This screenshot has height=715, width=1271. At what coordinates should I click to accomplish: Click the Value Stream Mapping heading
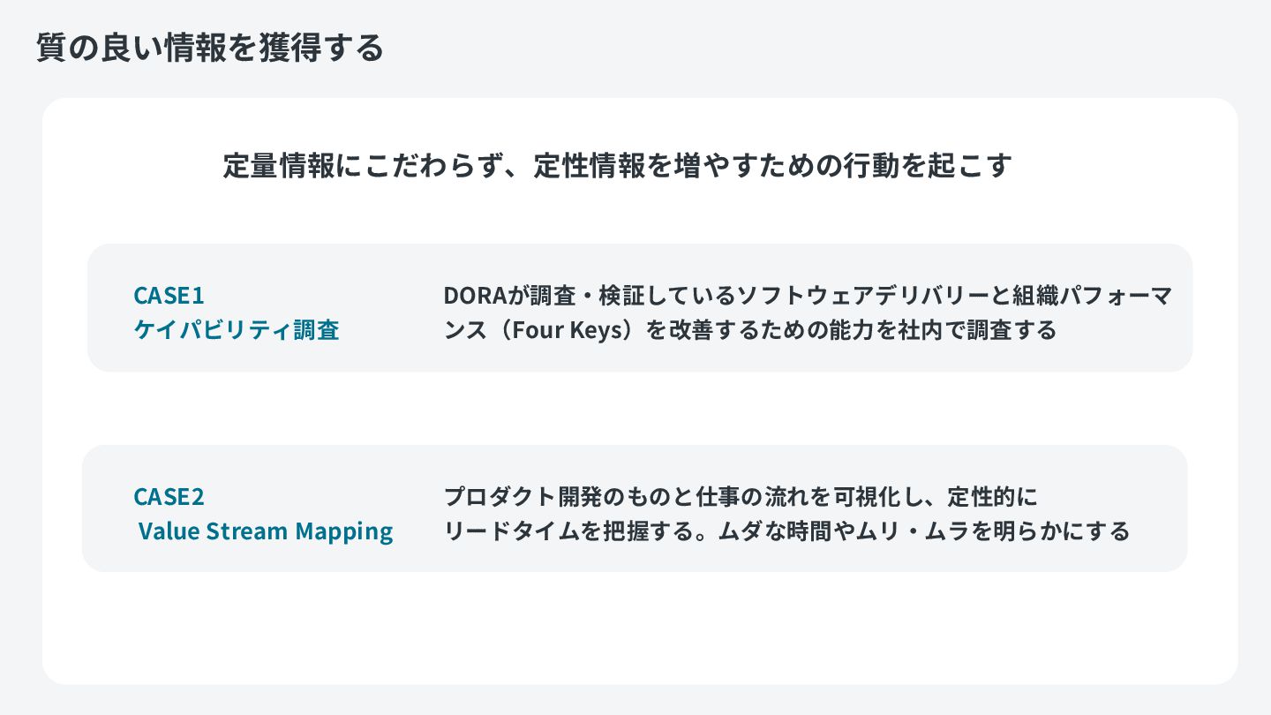click(x=266, y=531)
